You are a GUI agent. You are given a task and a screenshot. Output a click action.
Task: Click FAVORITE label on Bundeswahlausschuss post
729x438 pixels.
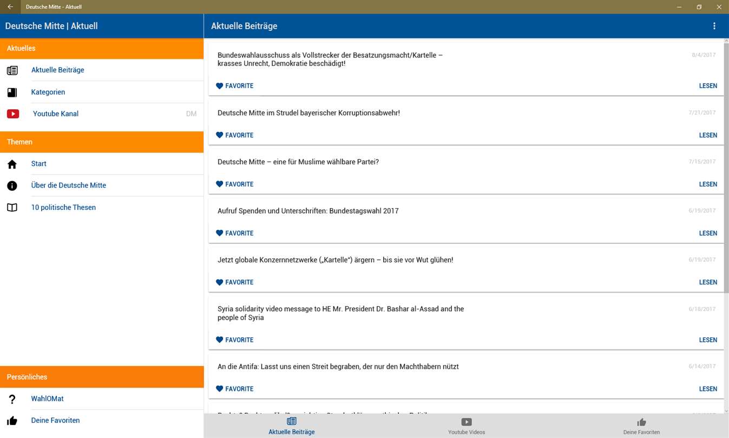239,86
